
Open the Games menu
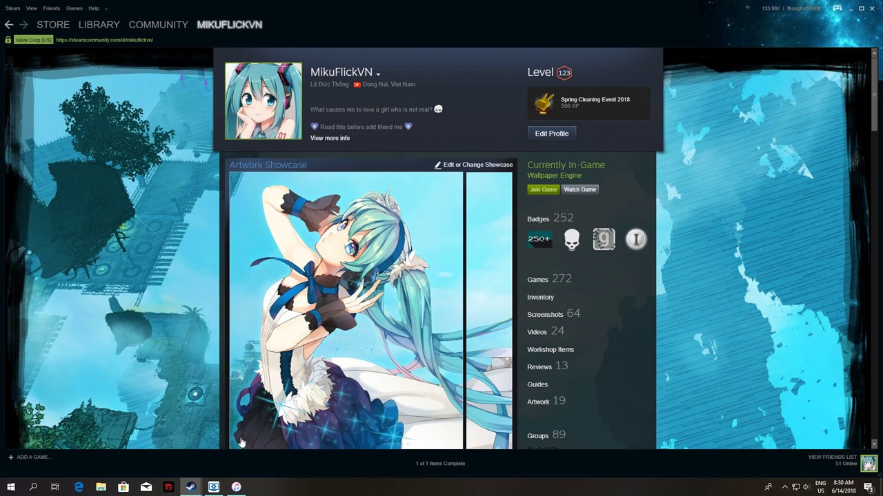pos(75,8)
